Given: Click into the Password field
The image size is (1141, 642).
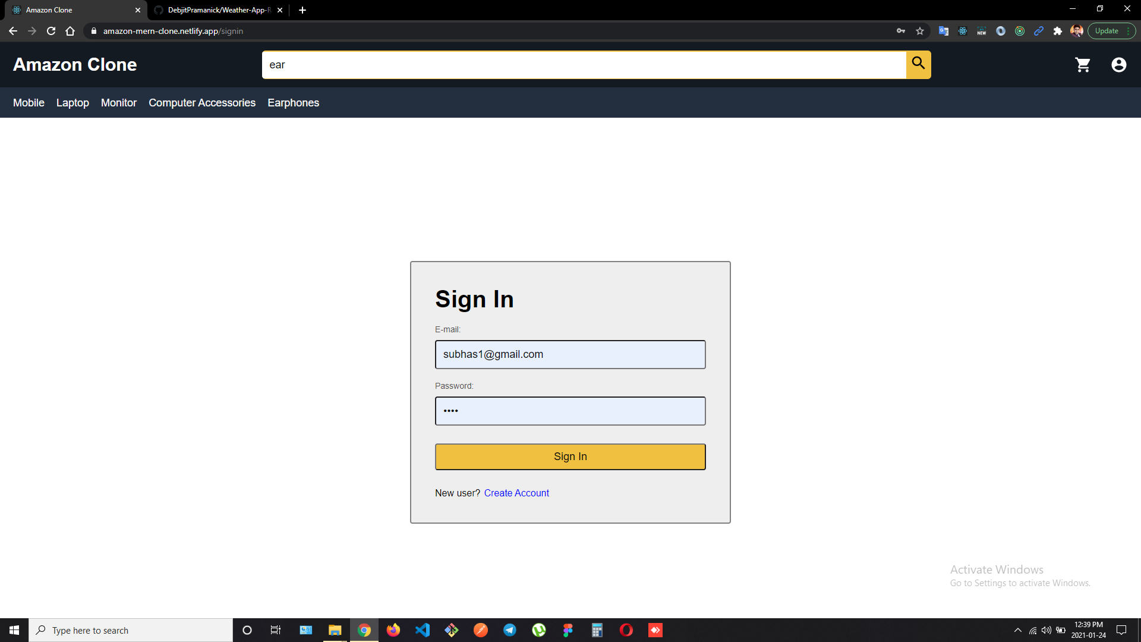Looking at the screenshot, I should (570, 411).
